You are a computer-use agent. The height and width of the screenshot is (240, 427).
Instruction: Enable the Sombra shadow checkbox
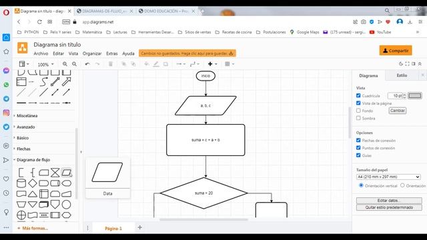(358, 118)
